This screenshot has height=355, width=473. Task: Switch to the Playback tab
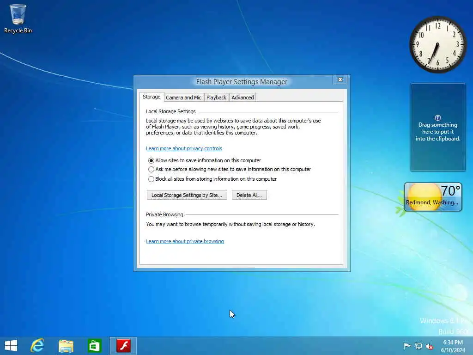coord(216,98)
